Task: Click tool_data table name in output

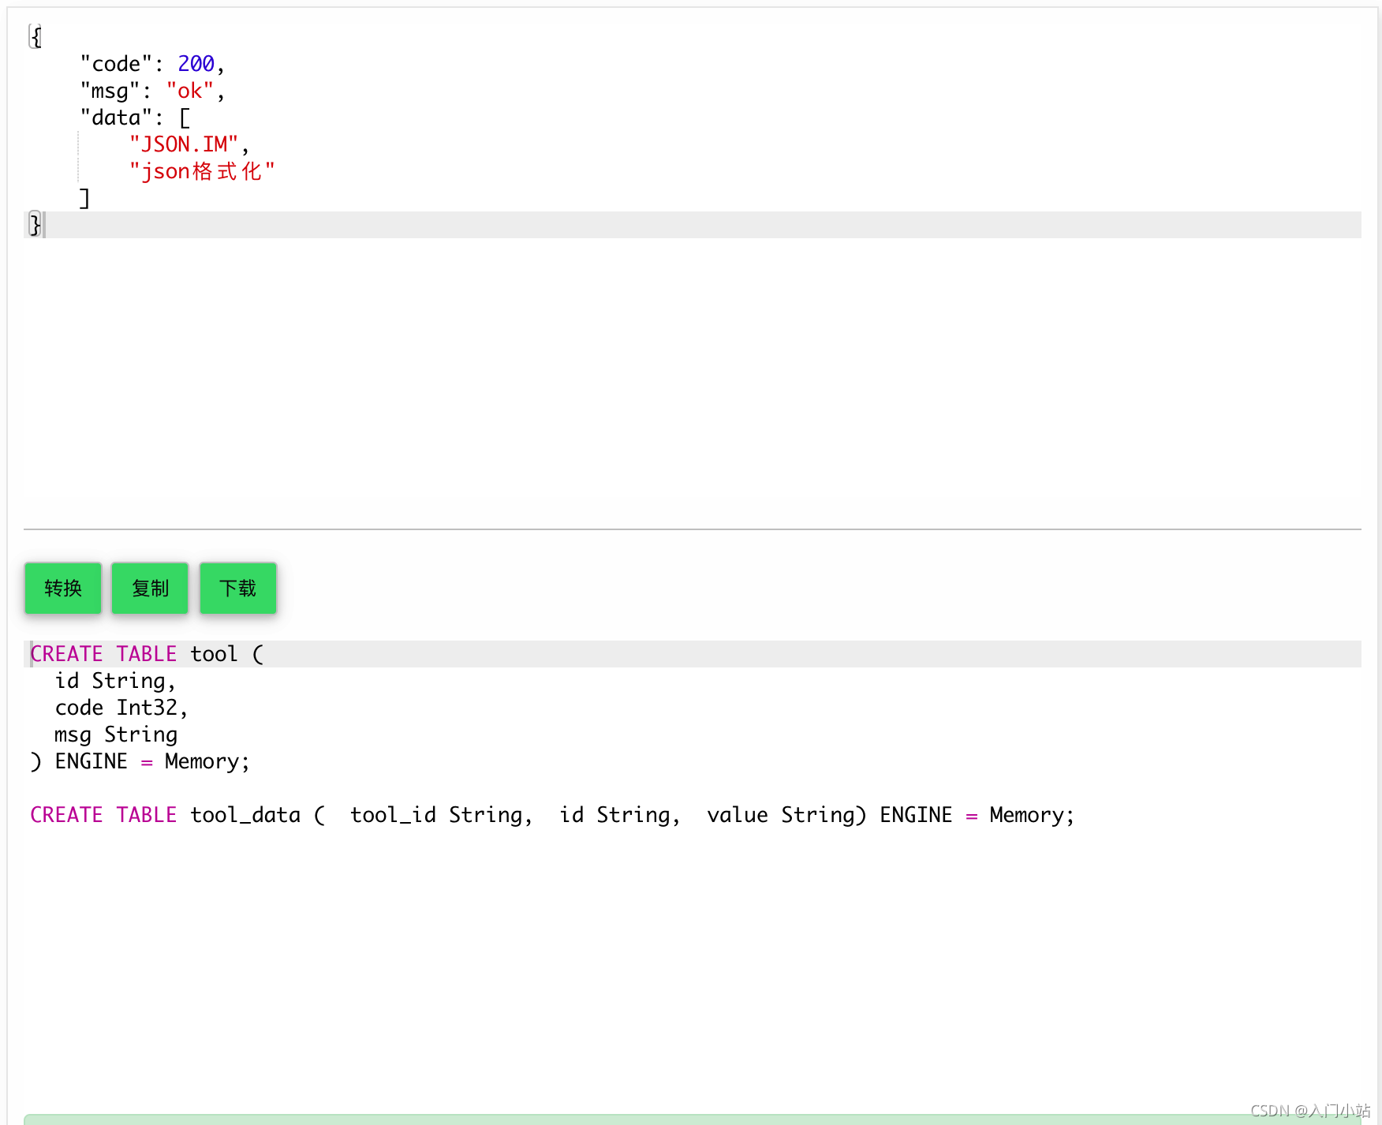Action: [245, 815]
